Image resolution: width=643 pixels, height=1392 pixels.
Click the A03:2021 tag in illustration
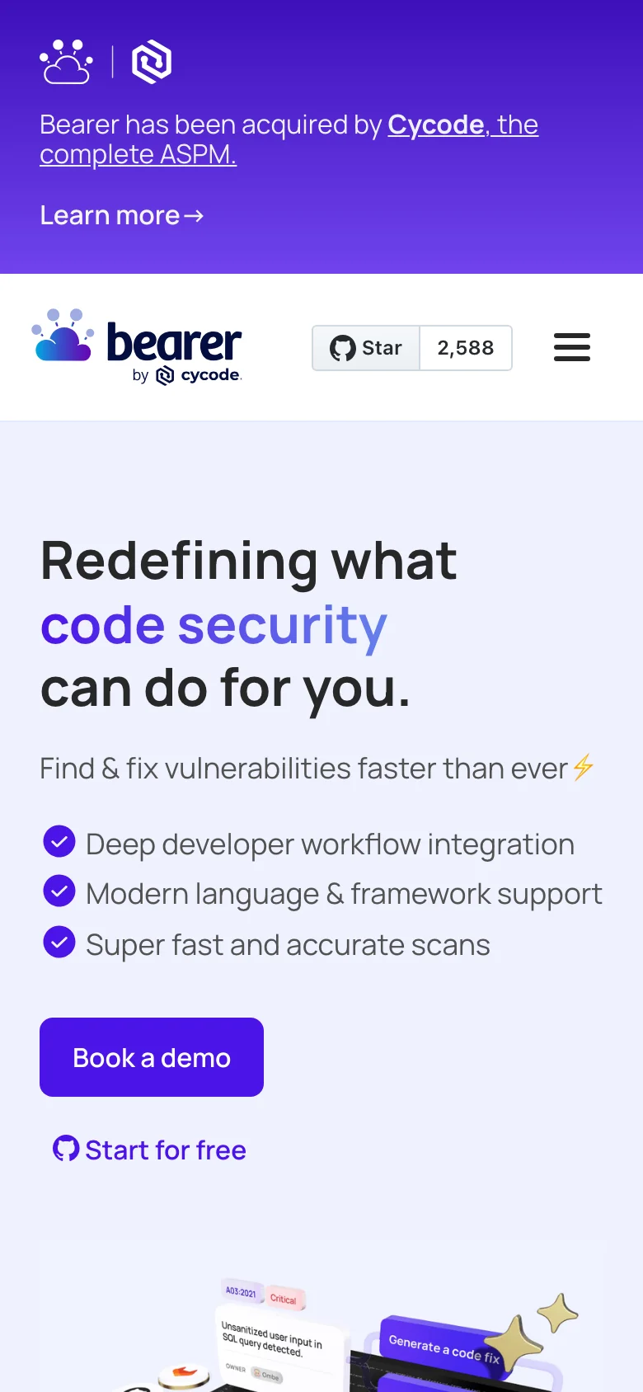pyautogui.click(x=241, y=1292)
